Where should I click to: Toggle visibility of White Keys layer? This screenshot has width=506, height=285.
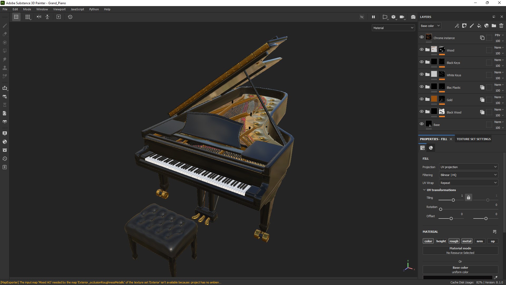[x=422, y=74]
